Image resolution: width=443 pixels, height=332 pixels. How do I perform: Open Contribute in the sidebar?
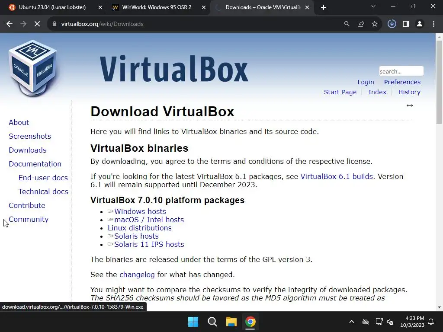27,205
